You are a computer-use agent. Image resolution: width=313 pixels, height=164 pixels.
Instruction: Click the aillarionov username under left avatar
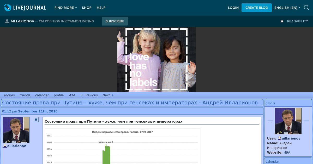click(x=17, y=146)
